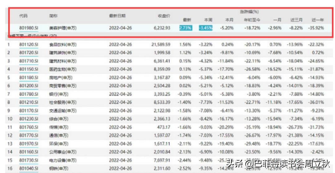
Task: Select the 电力设备(申万) name cell
Action: point(63,160)
